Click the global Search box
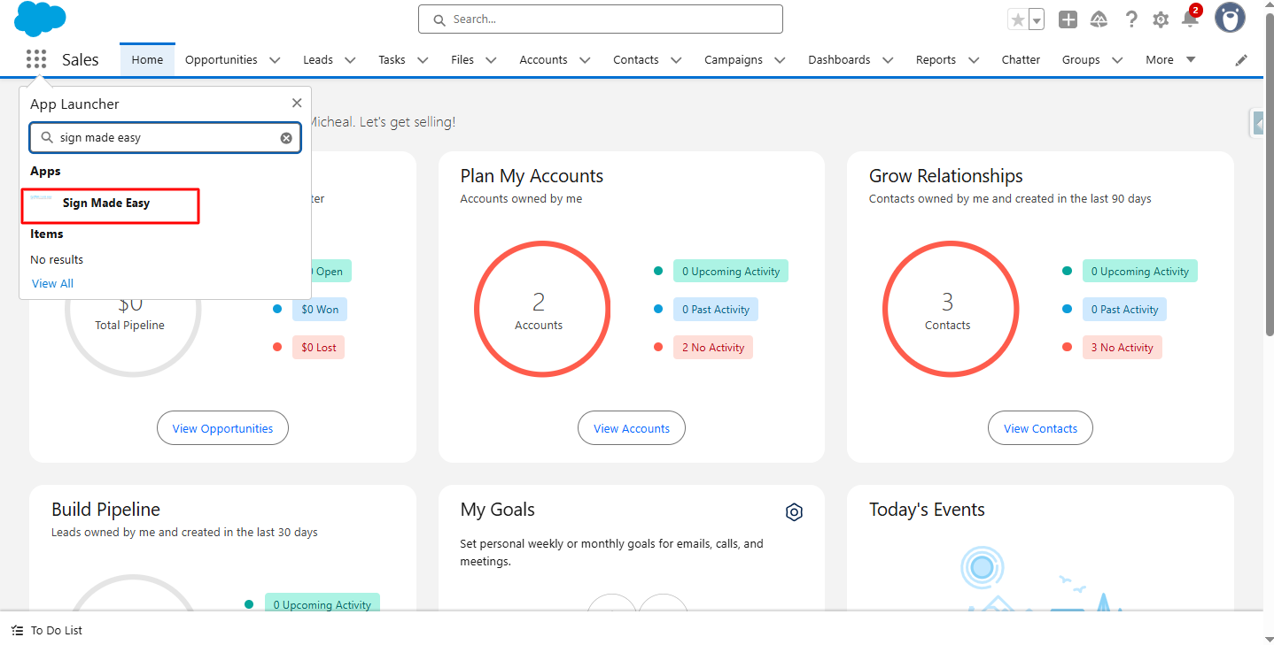1274x645 pixels. click(x=601, y=19)
